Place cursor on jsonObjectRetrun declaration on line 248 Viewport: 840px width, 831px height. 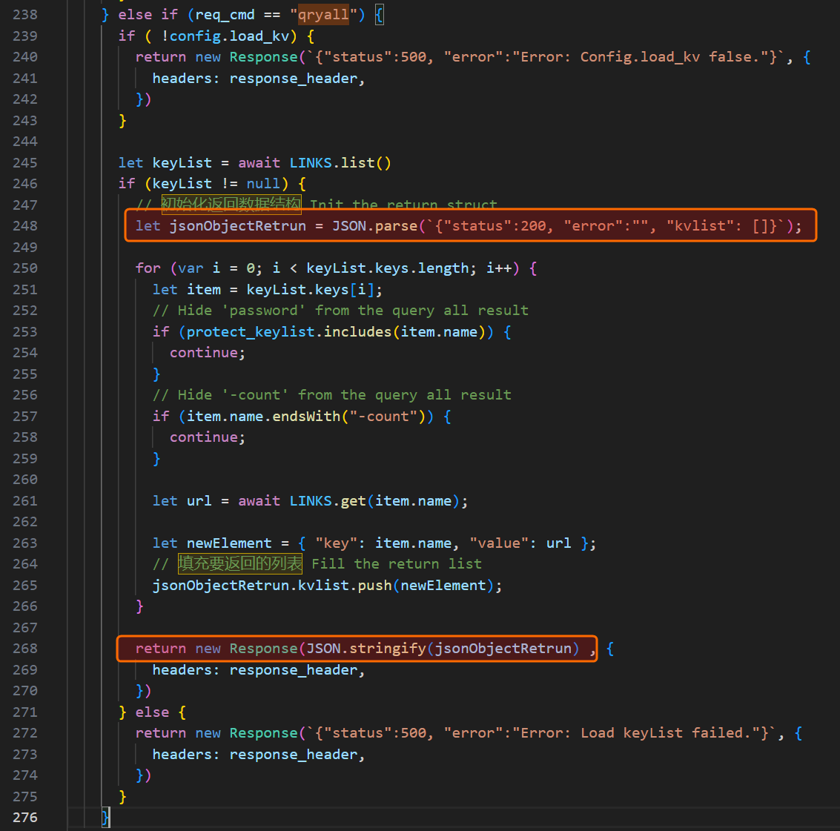coord(237,226)
